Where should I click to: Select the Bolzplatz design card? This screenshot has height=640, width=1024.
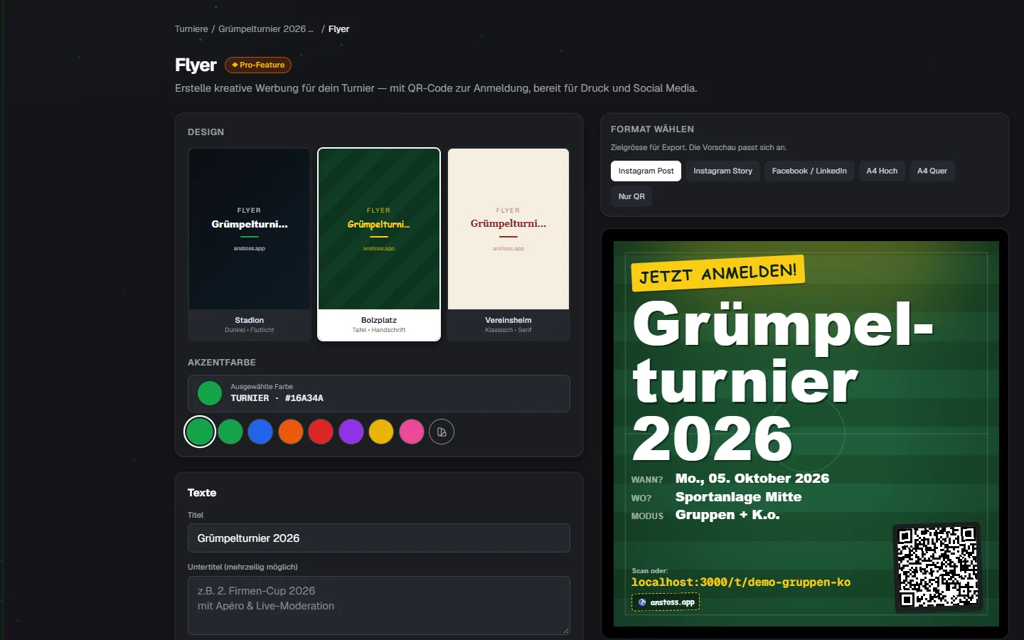[379, 245]
